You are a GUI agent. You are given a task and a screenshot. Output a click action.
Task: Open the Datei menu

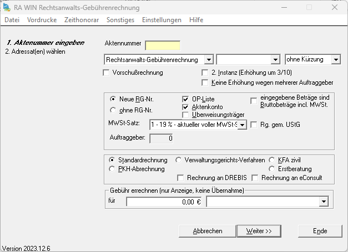coord(12,20)
